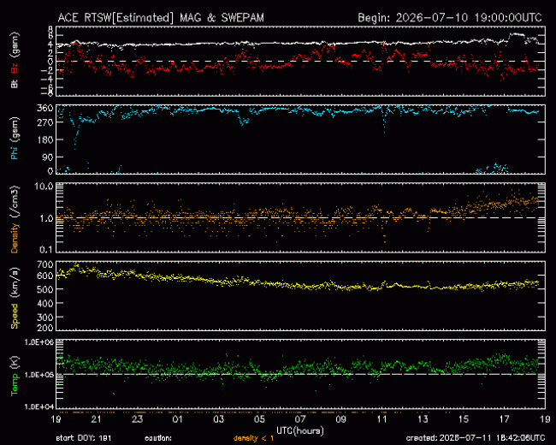The height and width of the screenshot is (445, 556).
Task: Click the red 'Bz' axis label
Action: (x=15, y=68)
